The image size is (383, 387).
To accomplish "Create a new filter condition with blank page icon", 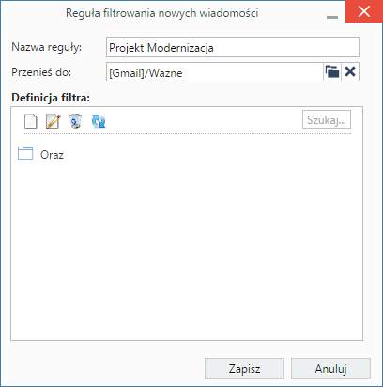I will pyautogui.click(x=31, y=121).
